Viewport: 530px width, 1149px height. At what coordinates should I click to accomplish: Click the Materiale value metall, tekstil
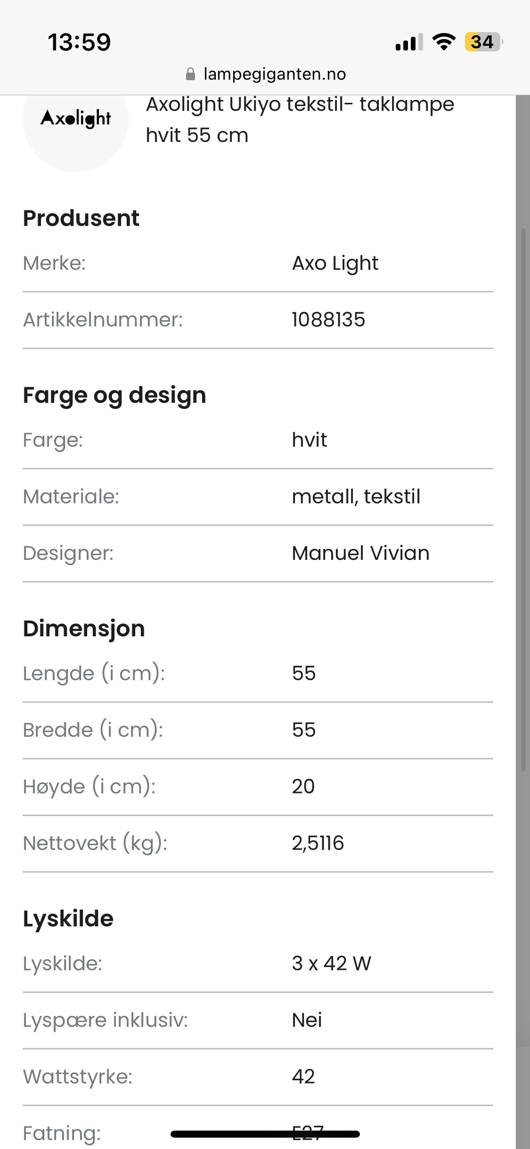point(356,496)
